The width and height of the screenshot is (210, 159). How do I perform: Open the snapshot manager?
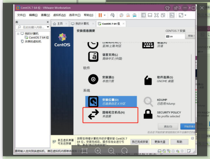[135, 15]
